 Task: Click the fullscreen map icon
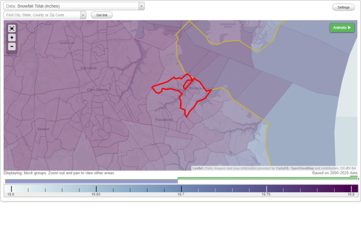click(12, 28)
